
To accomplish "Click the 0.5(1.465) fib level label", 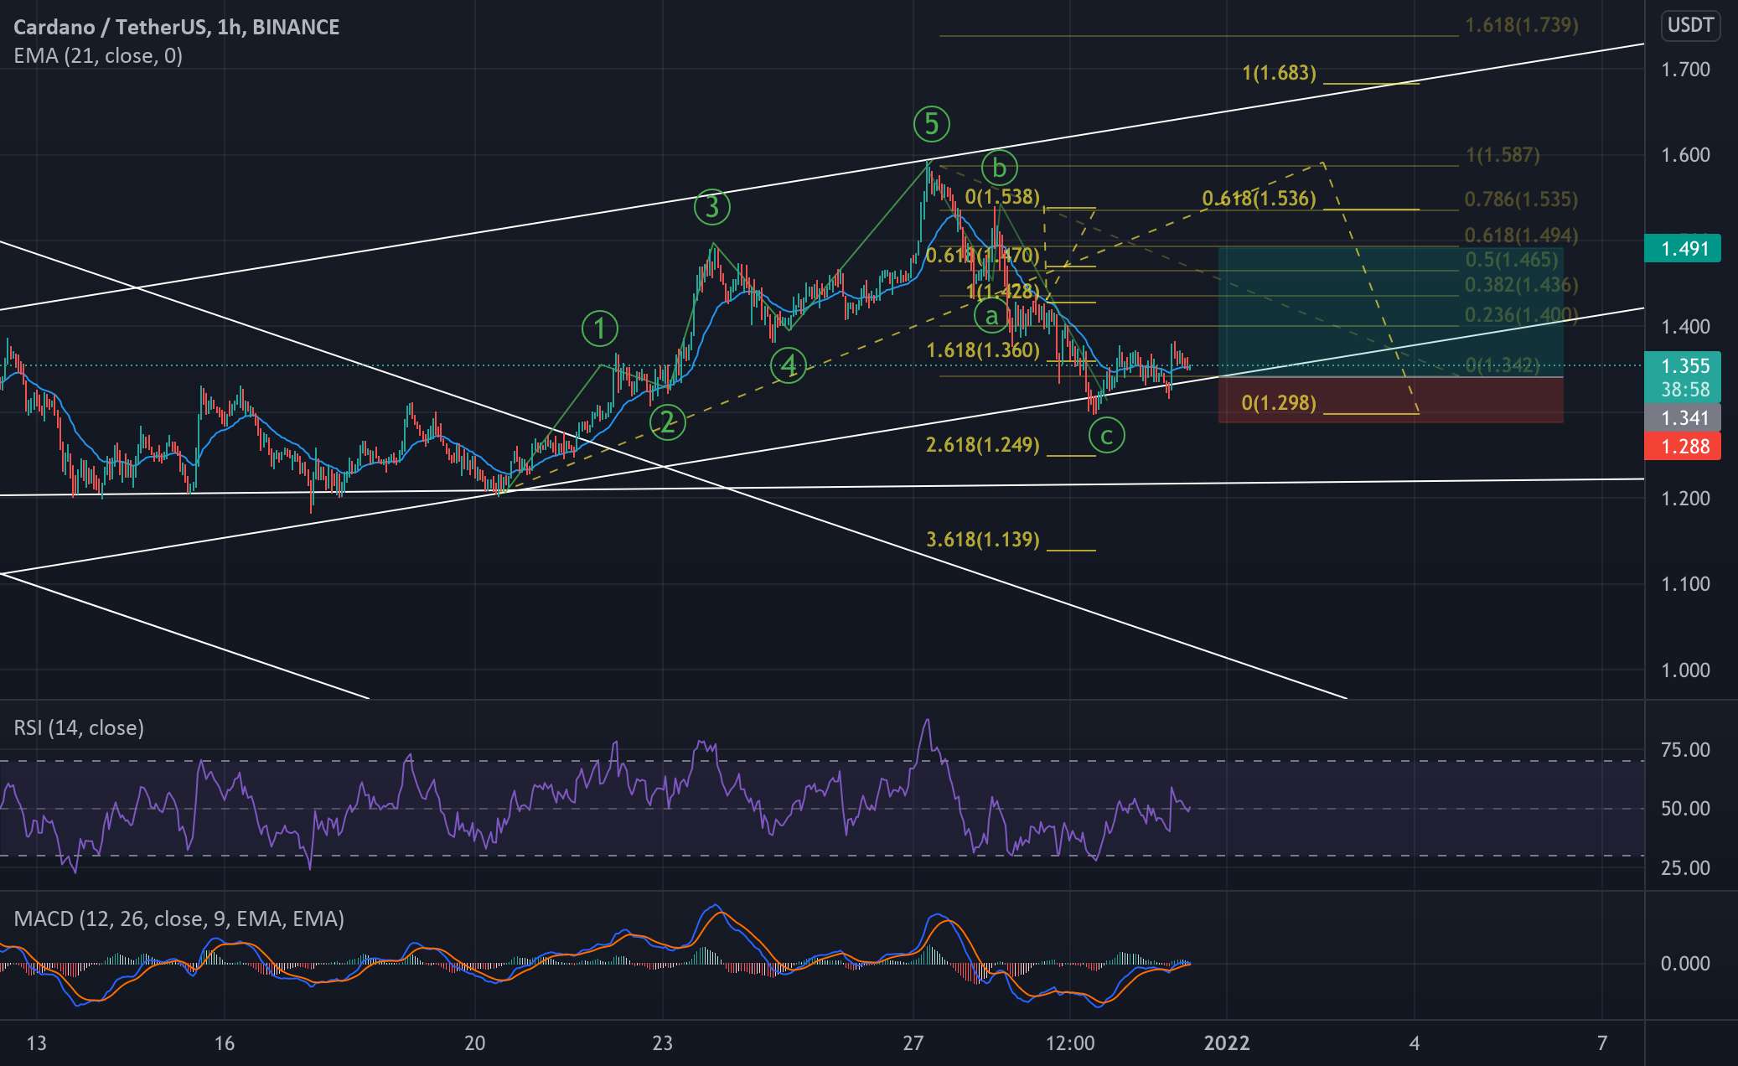I will coord(1512,260).
